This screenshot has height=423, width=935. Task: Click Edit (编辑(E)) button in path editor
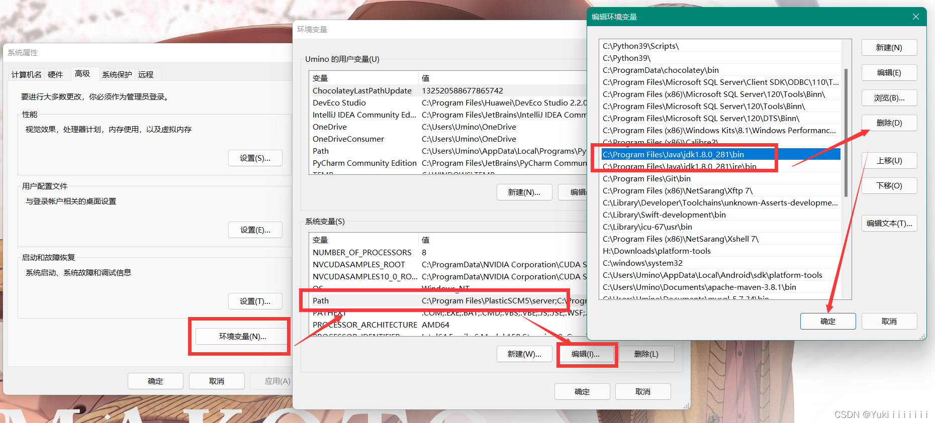[889, 72]
